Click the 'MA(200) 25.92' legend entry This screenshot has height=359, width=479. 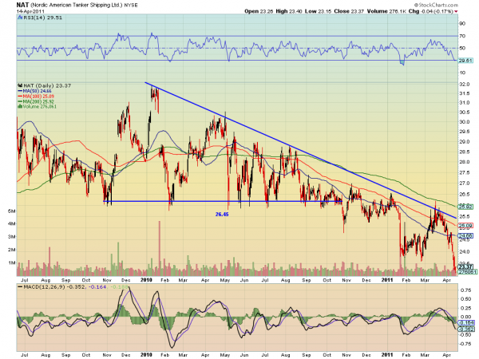36,101
